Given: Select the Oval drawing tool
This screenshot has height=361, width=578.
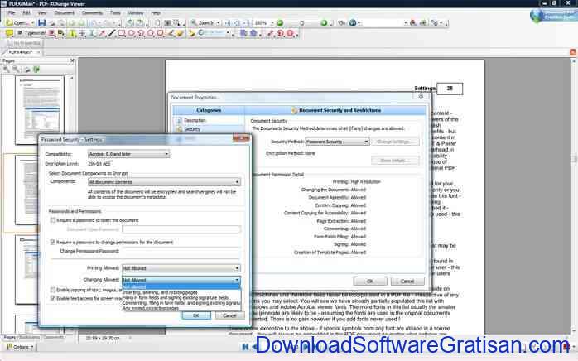Looking at the screenshot, I should [131, 34].
